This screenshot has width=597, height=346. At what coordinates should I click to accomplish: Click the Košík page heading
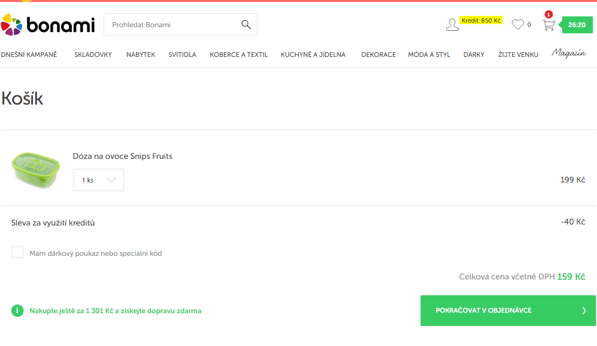pos(22,98)
